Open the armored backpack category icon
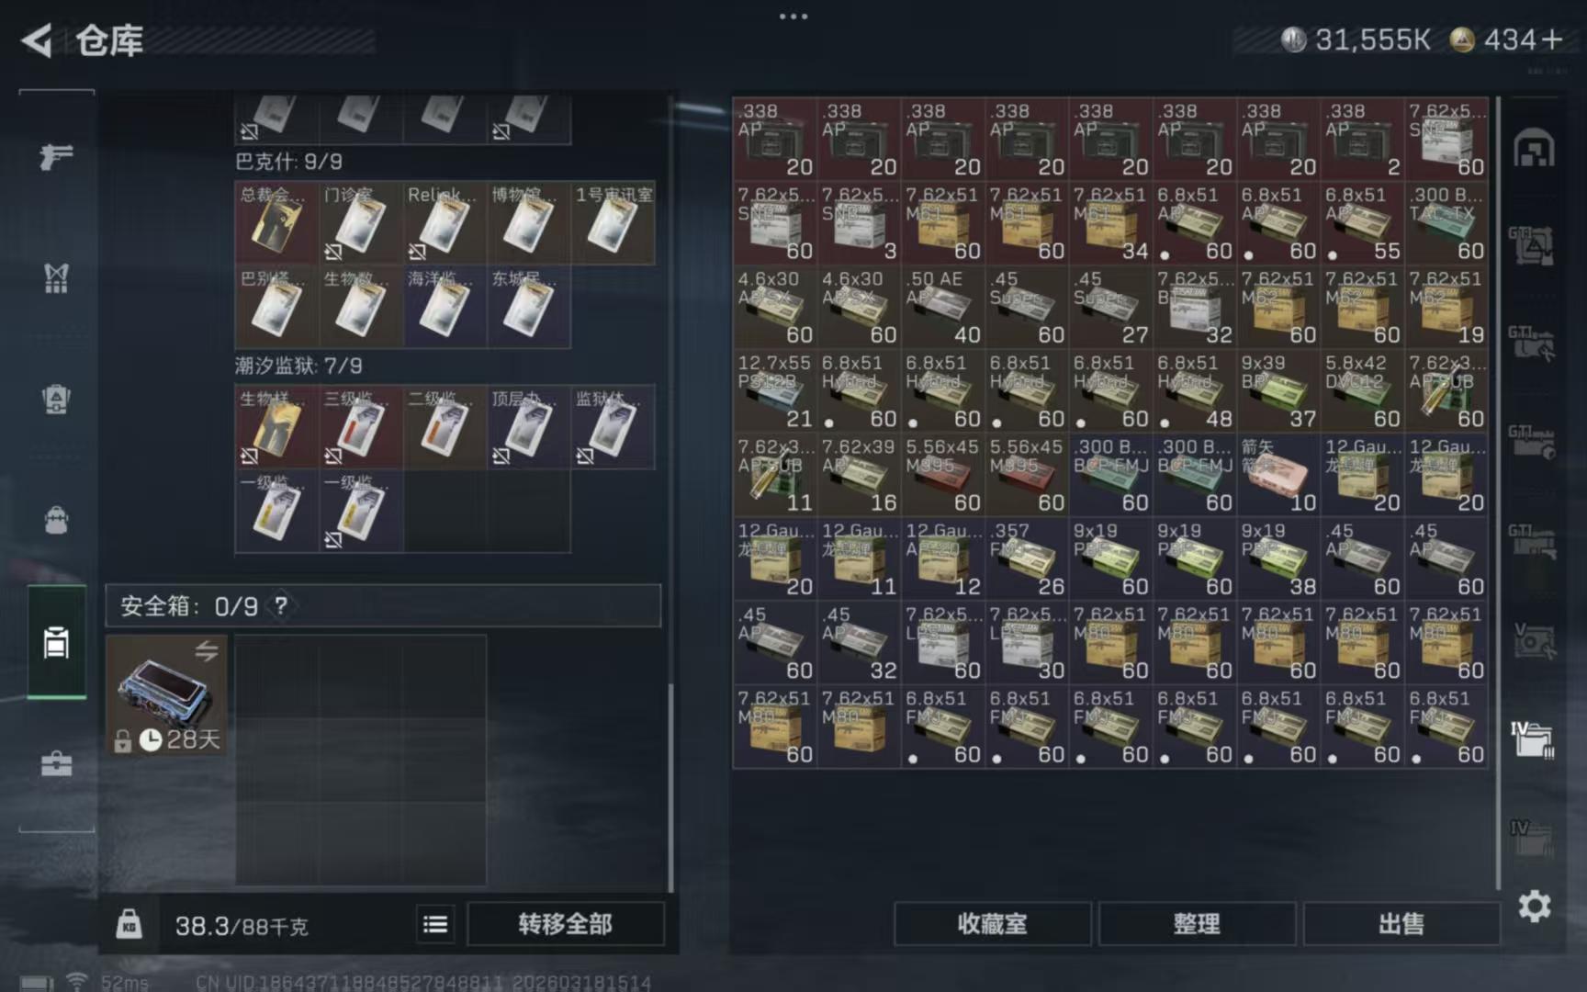 (x=56, y=399)
